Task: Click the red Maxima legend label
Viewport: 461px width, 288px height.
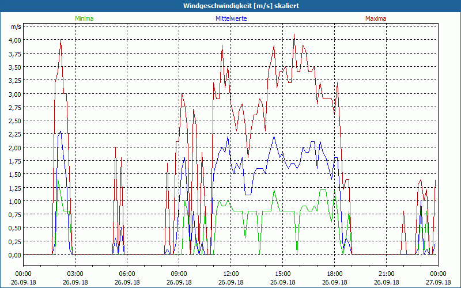Action: [376, 18]
